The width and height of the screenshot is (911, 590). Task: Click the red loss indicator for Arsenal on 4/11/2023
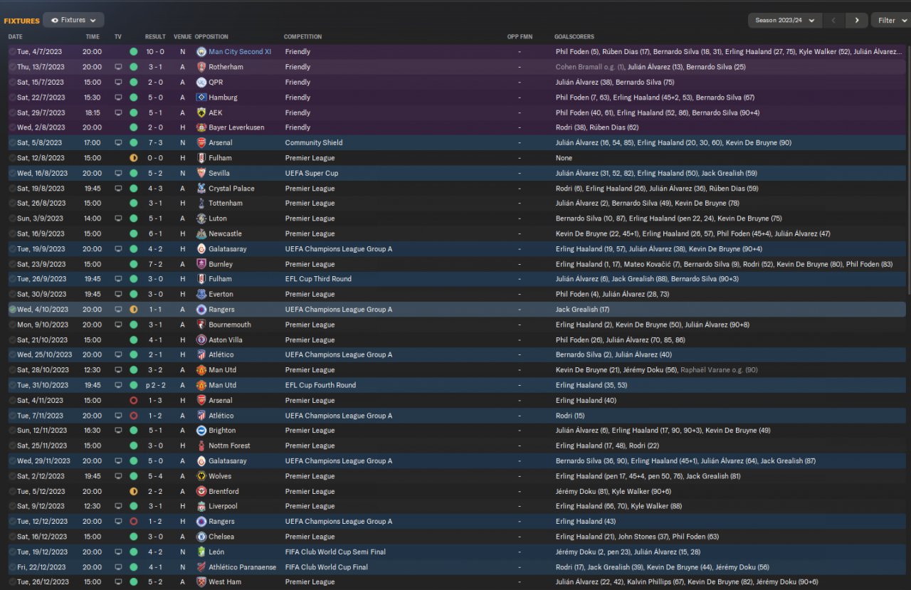pos(133,401)
